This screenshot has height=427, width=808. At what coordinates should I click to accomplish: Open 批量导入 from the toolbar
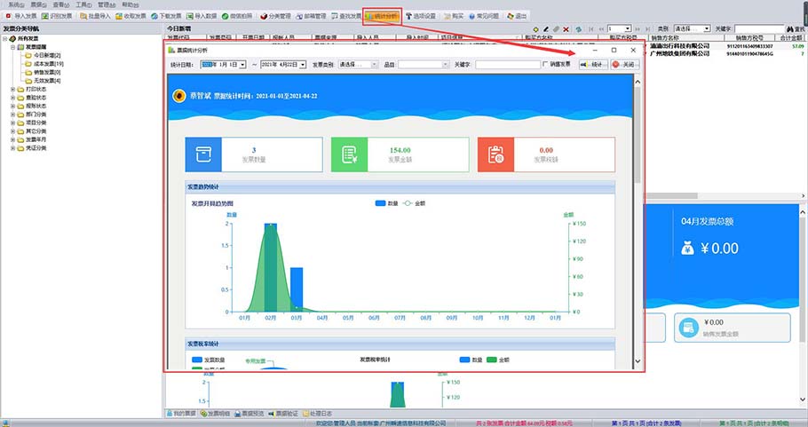pos(95,16)
